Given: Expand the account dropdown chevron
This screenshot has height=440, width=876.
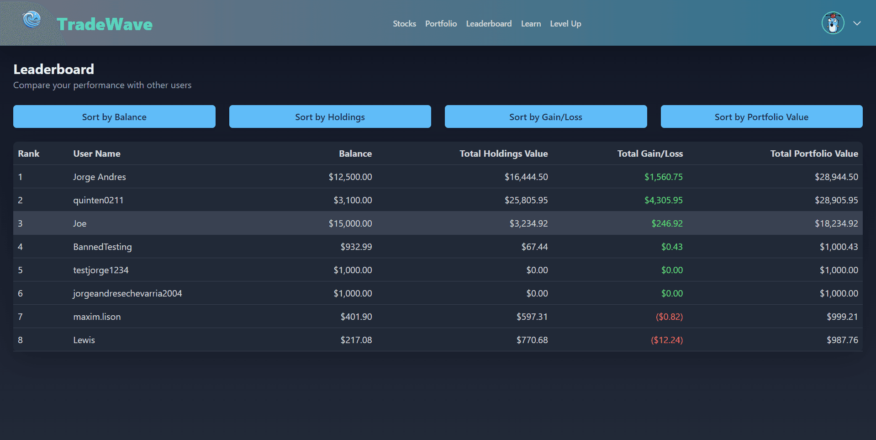Looking at the screenshot, I should (857, 23).
